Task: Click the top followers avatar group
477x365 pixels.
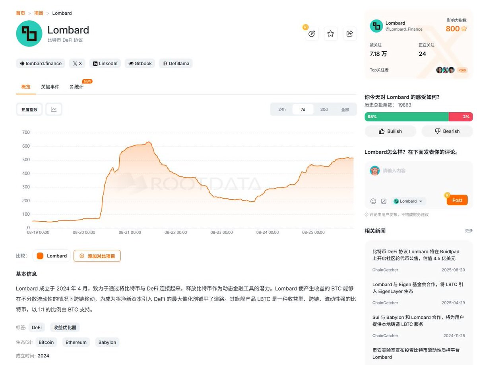Action: point(445,70)
